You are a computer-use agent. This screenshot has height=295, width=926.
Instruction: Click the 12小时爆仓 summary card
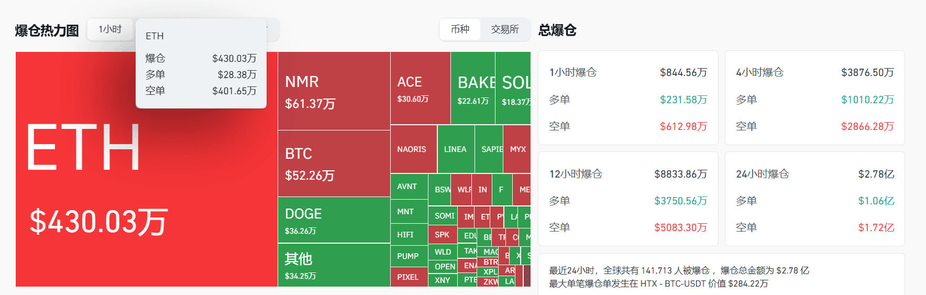point(628,199)
